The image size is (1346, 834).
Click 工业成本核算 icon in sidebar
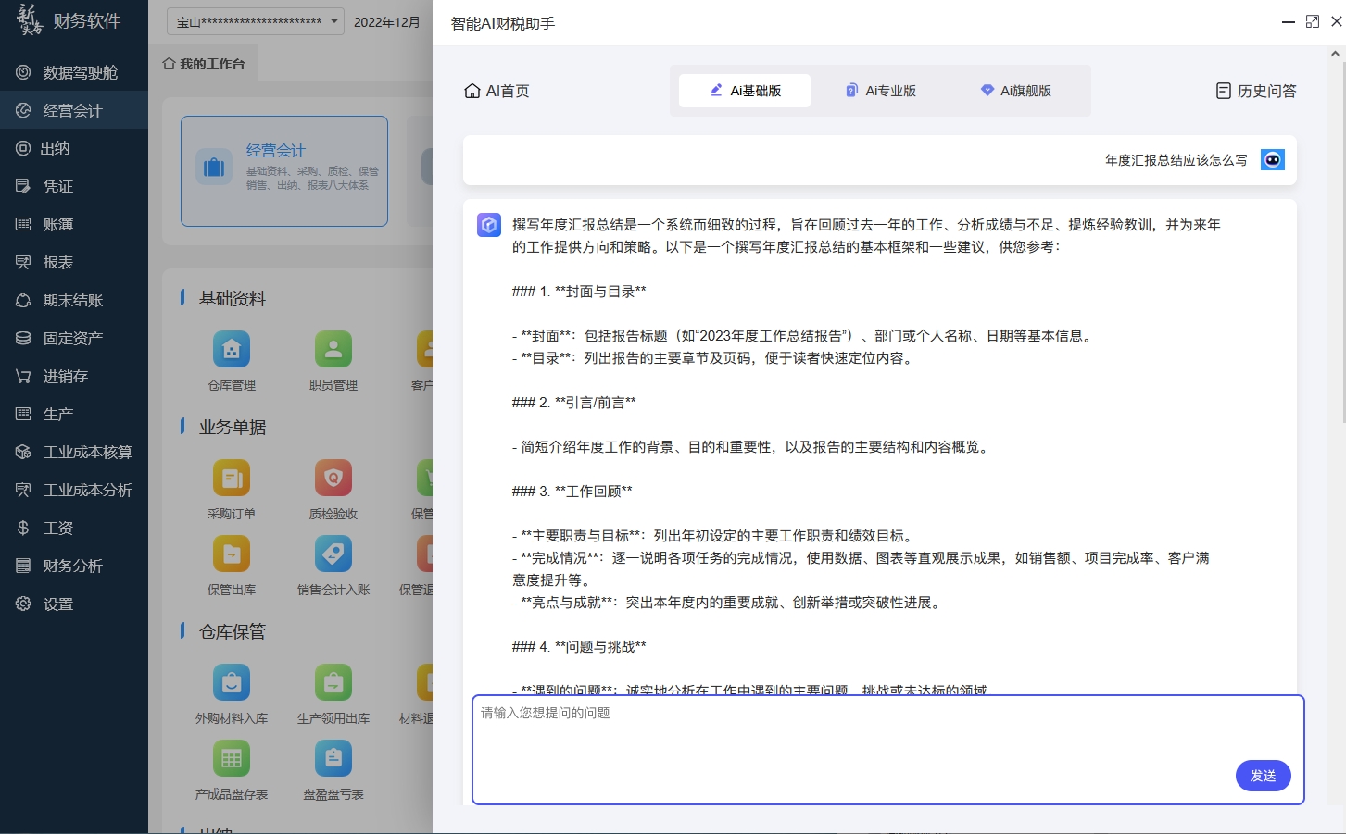(23, 452)
